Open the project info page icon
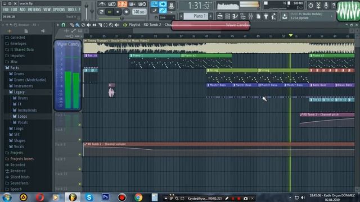Viewport: 360px width, 202px height. pyautogui.click(x=258, y=16)
